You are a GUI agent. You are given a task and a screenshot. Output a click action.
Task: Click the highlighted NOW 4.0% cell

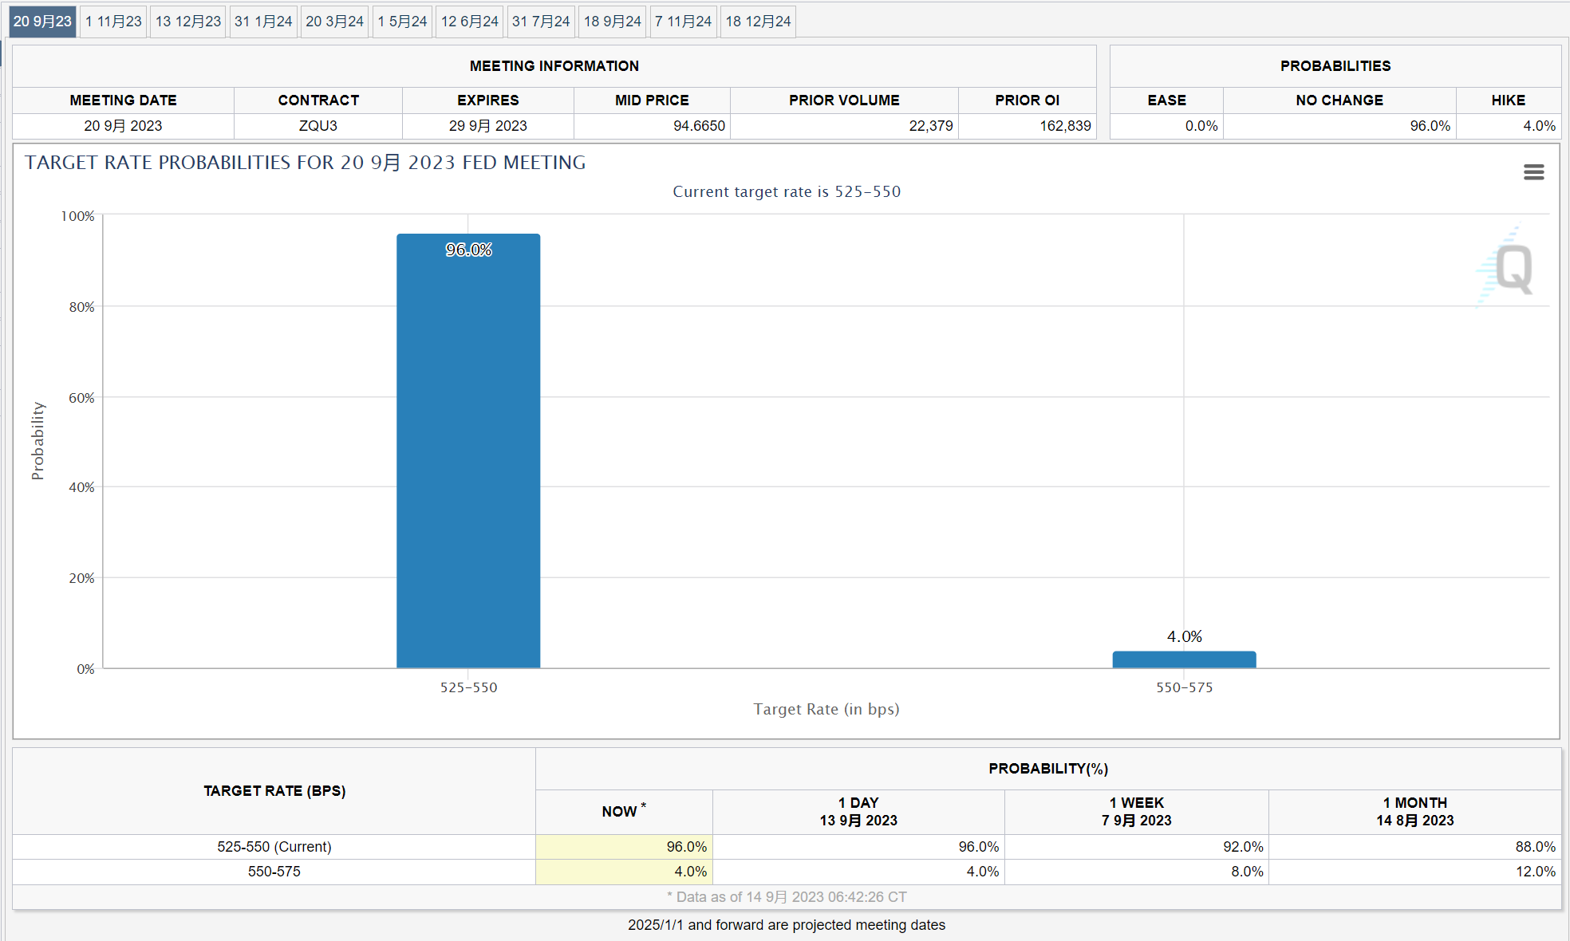click(624, 872)
